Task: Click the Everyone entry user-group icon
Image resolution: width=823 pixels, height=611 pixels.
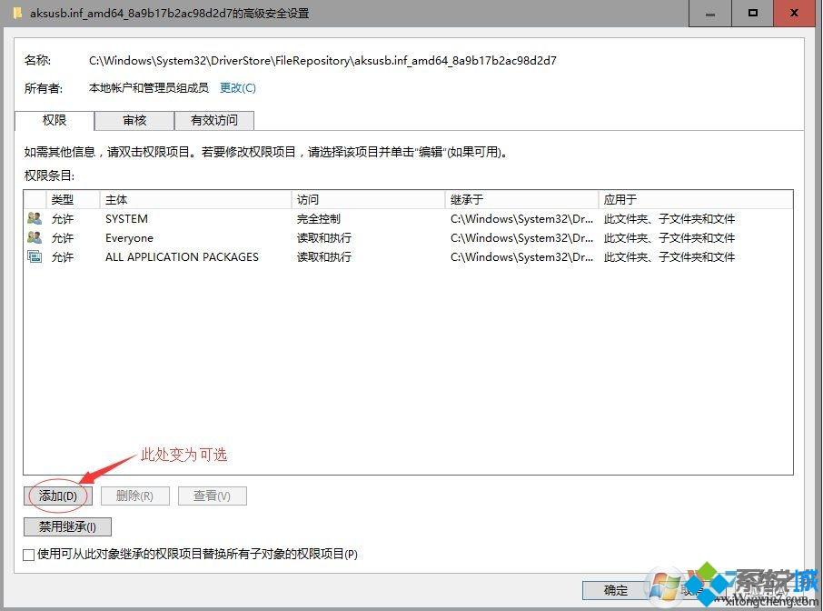Action: click(x=35, y=237)
